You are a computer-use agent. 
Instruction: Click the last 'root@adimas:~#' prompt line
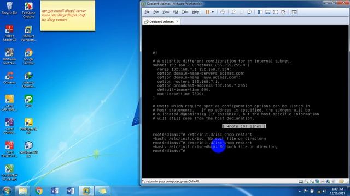coord(169,151)
